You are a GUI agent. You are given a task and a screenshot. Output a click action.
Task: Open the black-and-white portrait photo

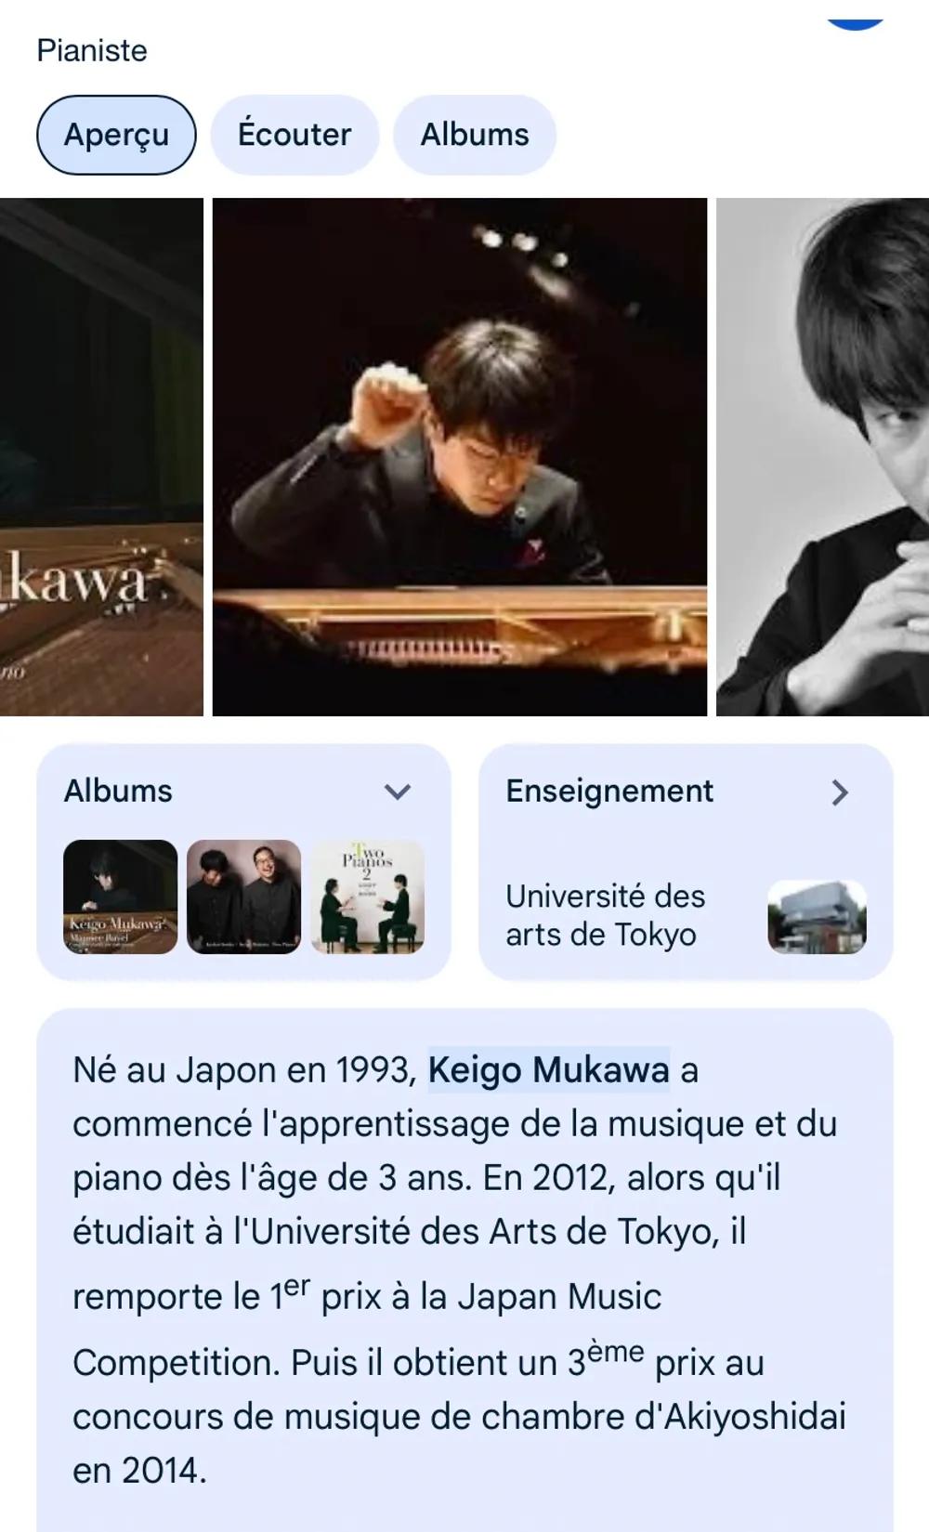[822, 456]
